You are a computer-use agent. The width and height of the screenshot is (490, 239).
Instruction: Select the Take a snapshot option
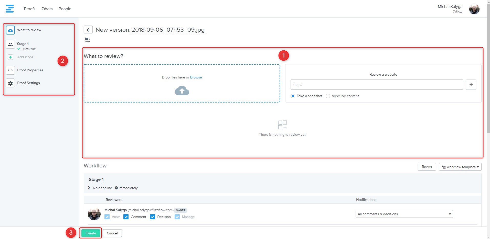coord(293,96)
